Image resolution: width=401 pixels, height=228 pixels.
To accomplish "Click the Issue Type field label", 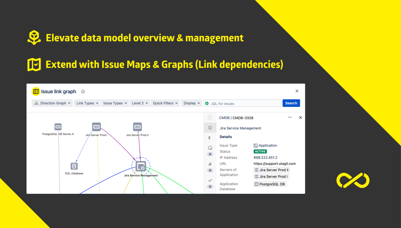I will (228, 145).
